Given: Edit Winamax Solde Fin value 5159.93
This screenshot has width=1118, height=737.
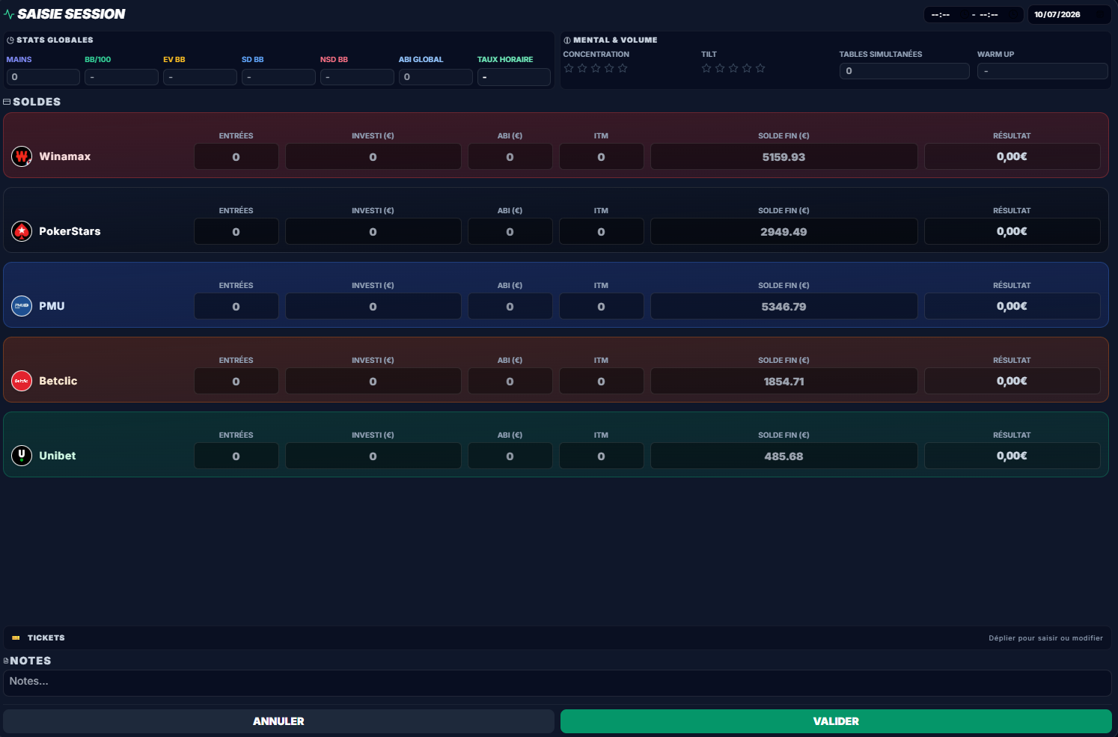Looking at the screenshot, I should click(x=783, y=157).
